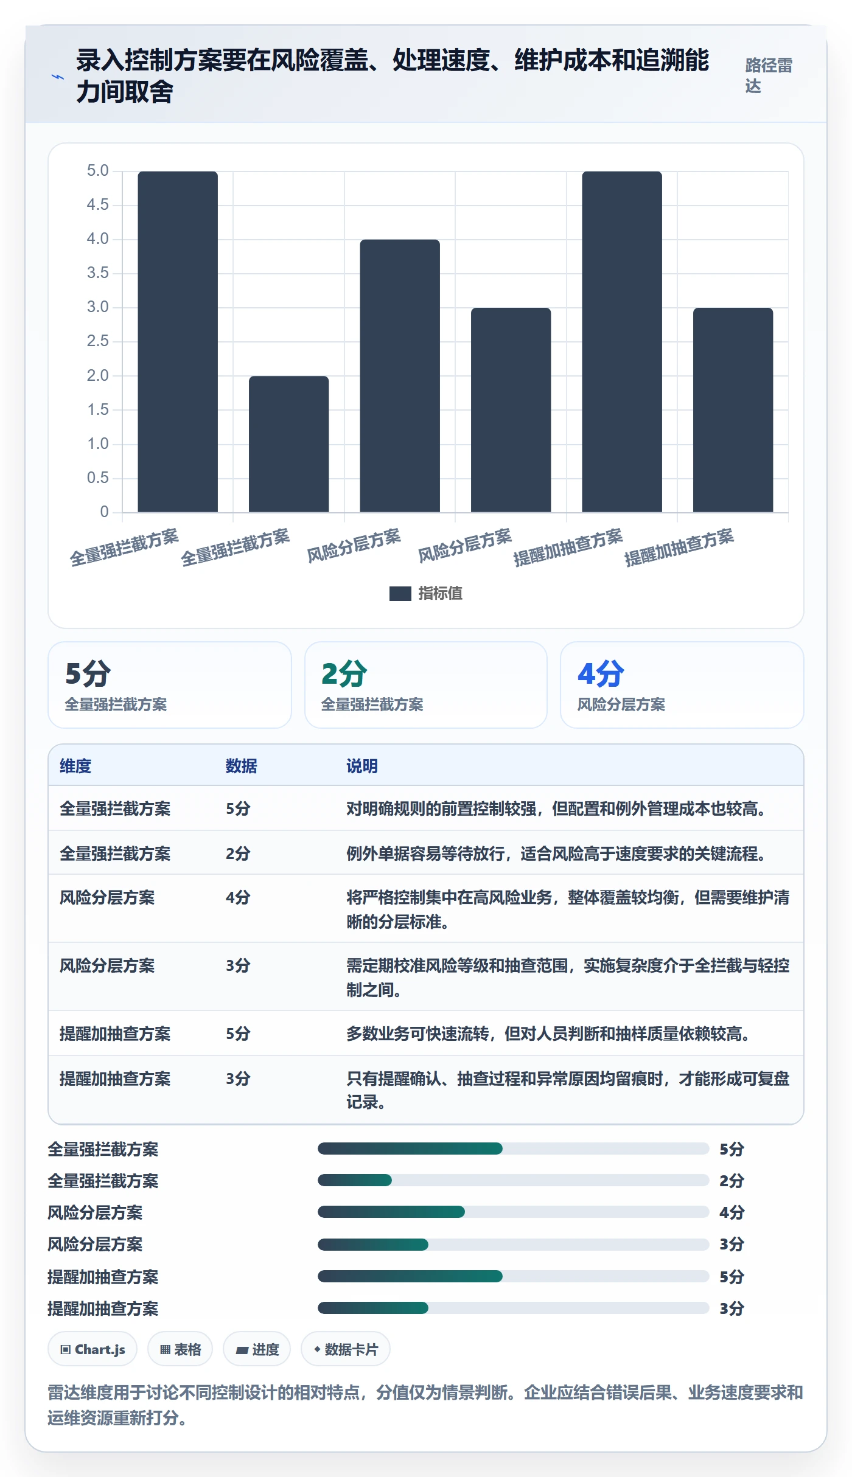Image resolution: width=852 pixels, height=1477 pixels.
Task: Click the 全量强拦截方案 cell in the 5分 table row
Action: point(115,808)
